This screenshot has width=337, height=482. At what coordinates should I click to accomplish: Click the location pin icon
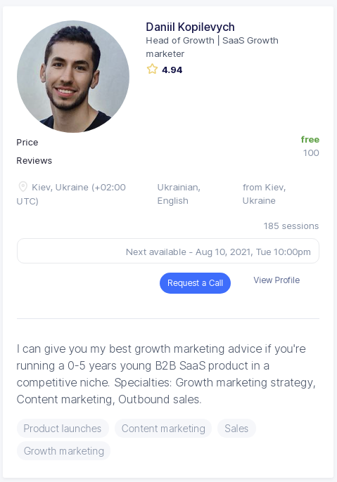(x=23, y=187)
